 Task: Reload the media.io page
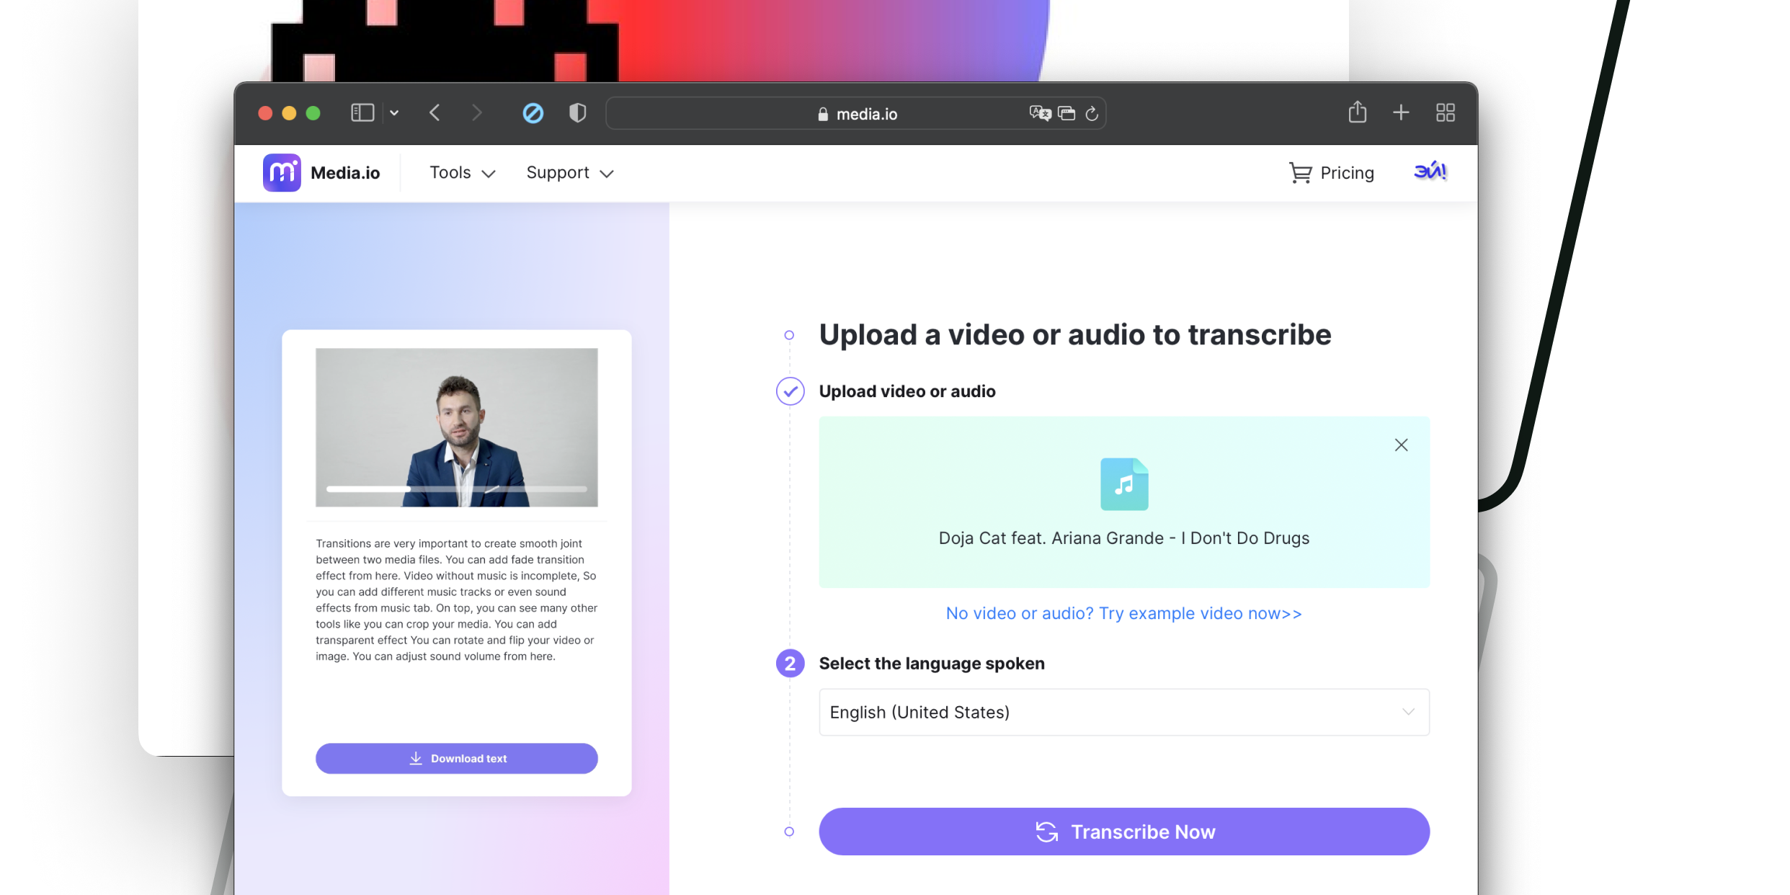pyautogui.click(x=1092, y=114)
